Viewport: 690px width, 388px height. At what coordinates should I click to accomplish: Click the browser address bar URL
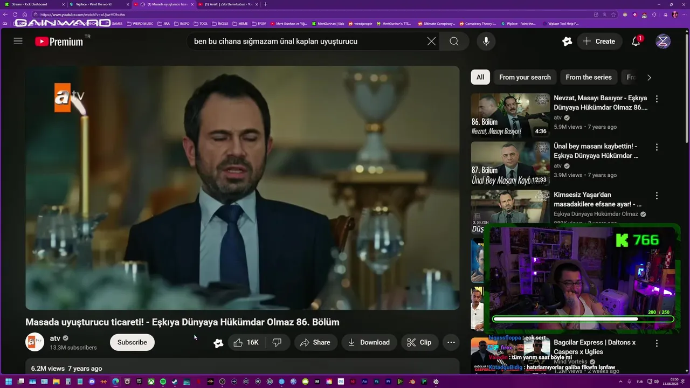[x=82, y=15]
